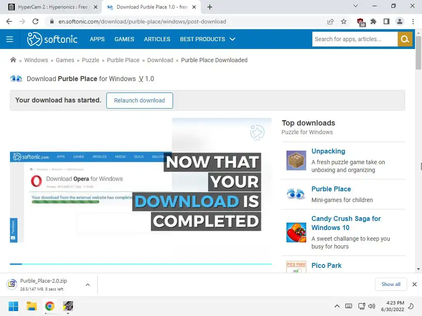
Task: Open the ad blocker extension showing 30
Action: pyautogui.click(x=361, y=22)
